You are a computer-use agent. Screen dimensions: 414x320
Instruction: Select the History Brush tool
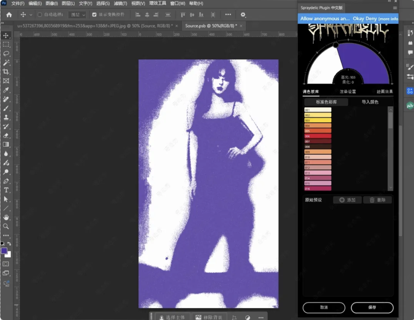(x=6, y=126)
